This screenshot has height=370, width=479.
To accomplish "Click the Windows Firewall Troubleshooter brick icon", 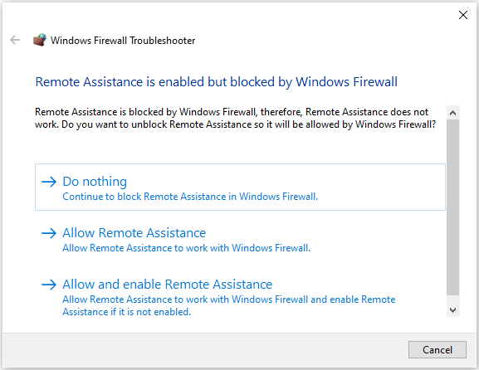I will pos(40,40).
